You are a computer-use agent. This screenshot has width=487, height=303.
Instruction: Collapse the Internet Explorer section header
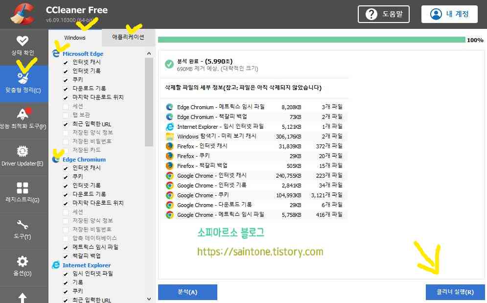(87, 265)
